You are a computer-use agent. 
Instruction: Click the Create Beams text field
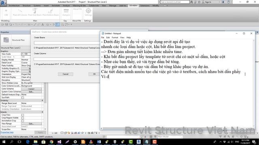[x=67, y=43]
